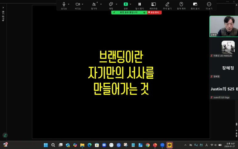Open Google Chrome from the taskbar
The image size is (238, 149).
[148, 145]
